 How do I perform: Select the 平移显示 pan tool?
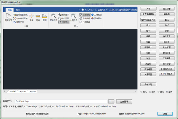63,22
